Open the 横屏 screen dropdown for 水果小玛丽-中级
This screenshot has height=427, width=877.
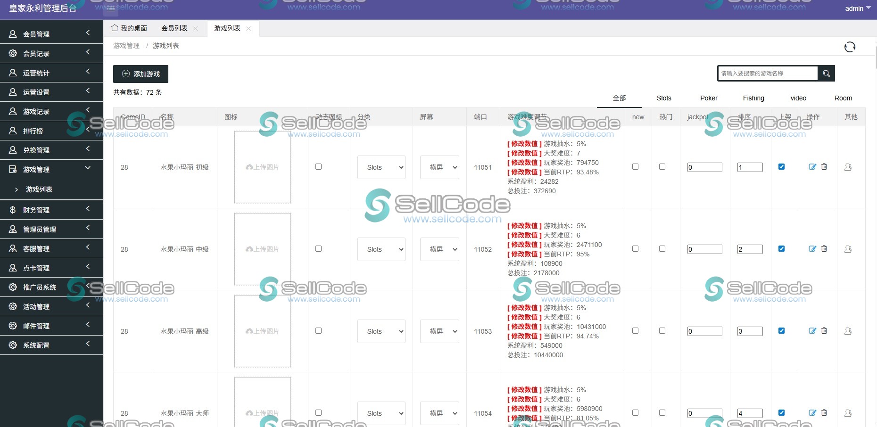click(x=439, y=249)
